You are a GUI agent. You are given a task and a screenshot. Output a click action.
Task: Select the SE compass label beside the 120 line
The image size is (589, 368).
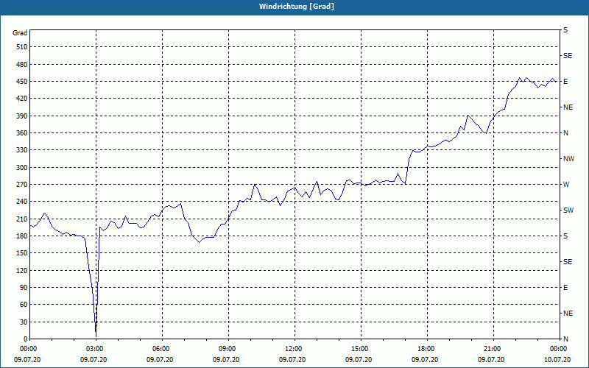[x=568, y=262]
